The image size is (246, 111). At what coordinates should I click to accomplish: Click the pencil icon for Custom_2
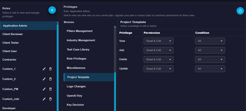(x=44, y=79)
